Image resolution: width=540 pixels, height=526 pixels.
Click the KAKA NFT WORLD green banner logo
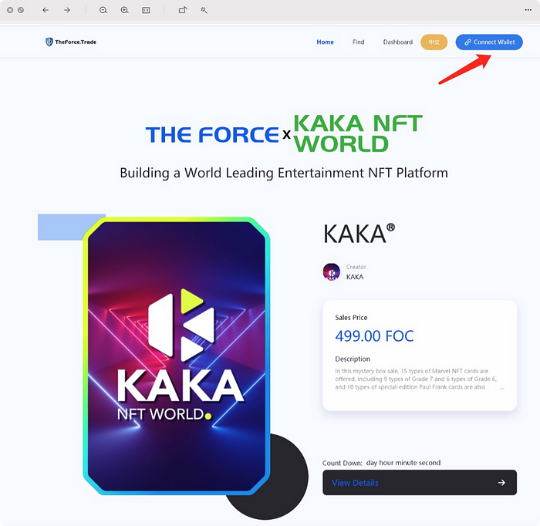tap(358, 133)
